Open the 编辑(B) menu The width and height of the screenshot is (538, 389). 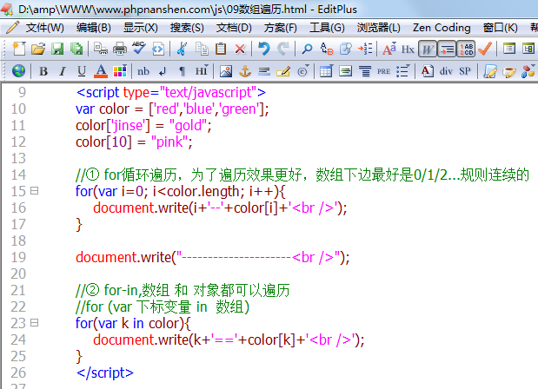94,28
